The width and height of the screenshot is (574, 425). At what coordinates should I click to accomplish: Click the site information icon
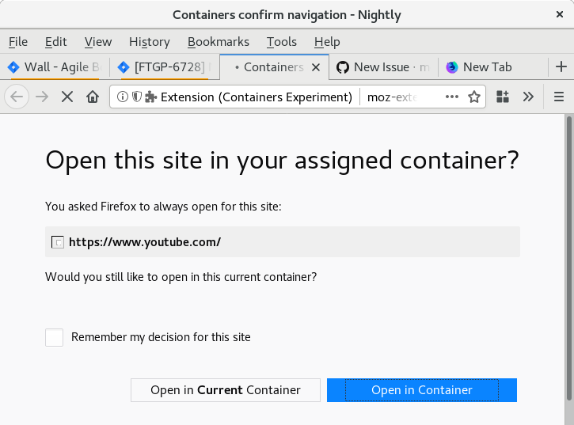tap(123, 97)
